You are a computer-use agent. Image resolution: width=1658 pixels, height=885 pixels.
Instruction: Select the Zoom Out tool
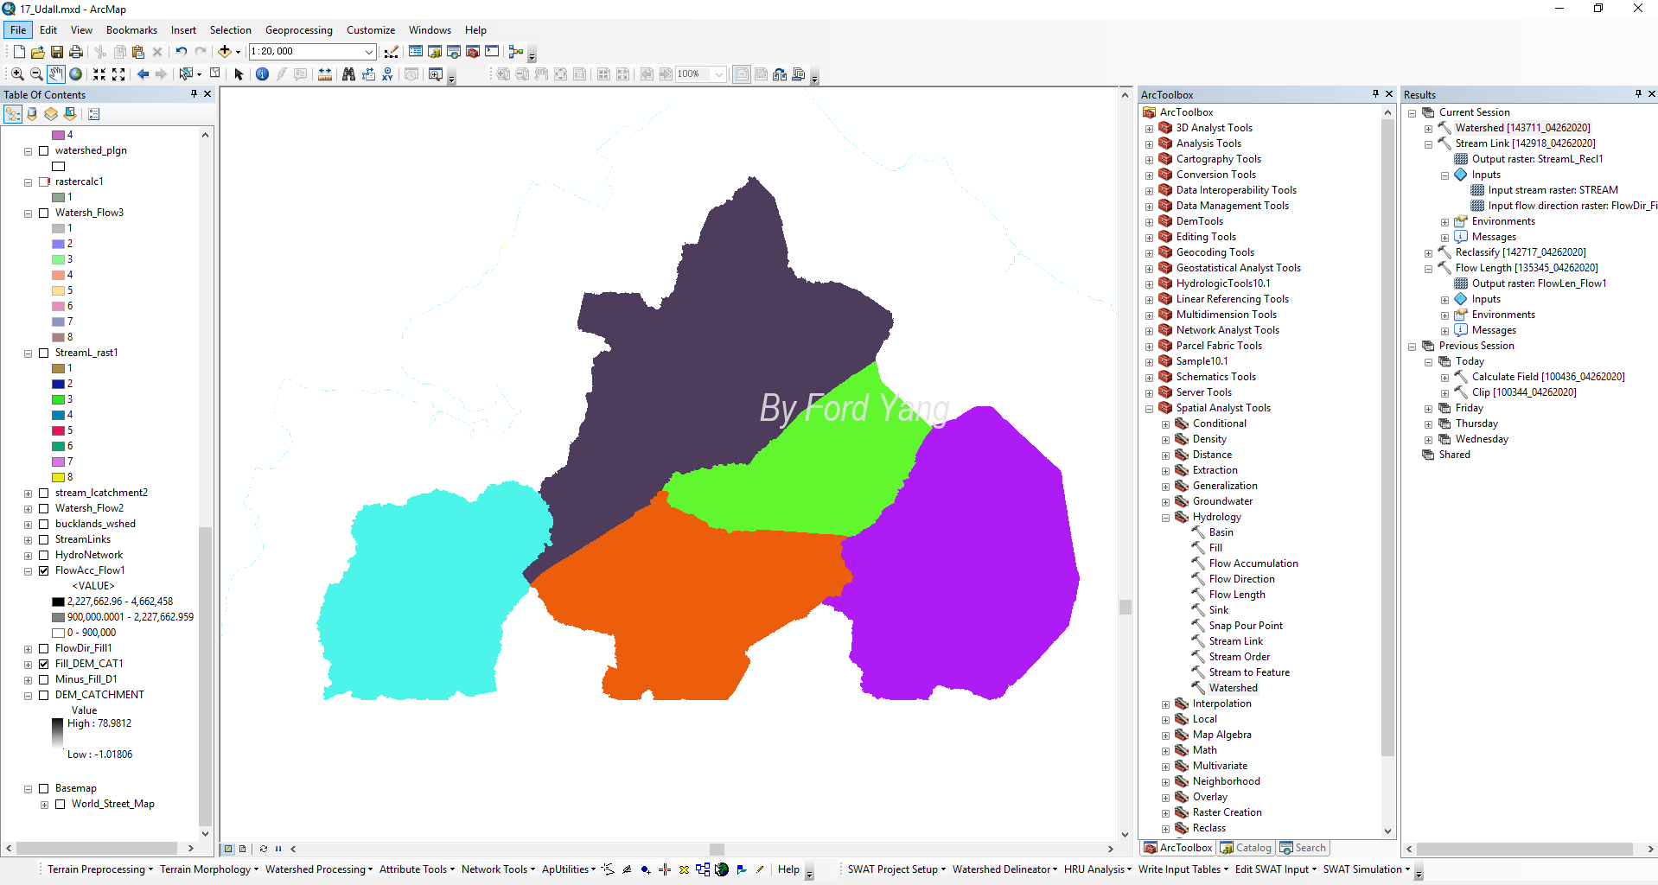(x=36, y=74)
